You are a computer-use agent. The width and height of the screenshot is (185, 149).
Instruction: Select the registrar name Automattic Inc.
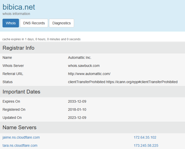(x=80, y=58)
